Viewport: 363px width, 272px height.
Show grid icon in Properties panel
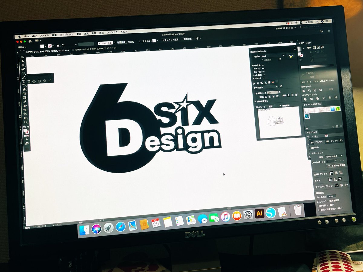click(336, 173)
